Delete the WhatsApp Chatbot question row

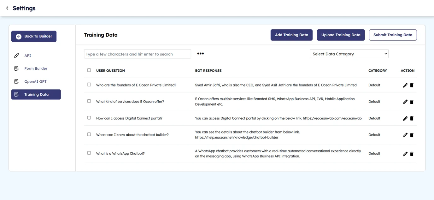click(412, 154)
